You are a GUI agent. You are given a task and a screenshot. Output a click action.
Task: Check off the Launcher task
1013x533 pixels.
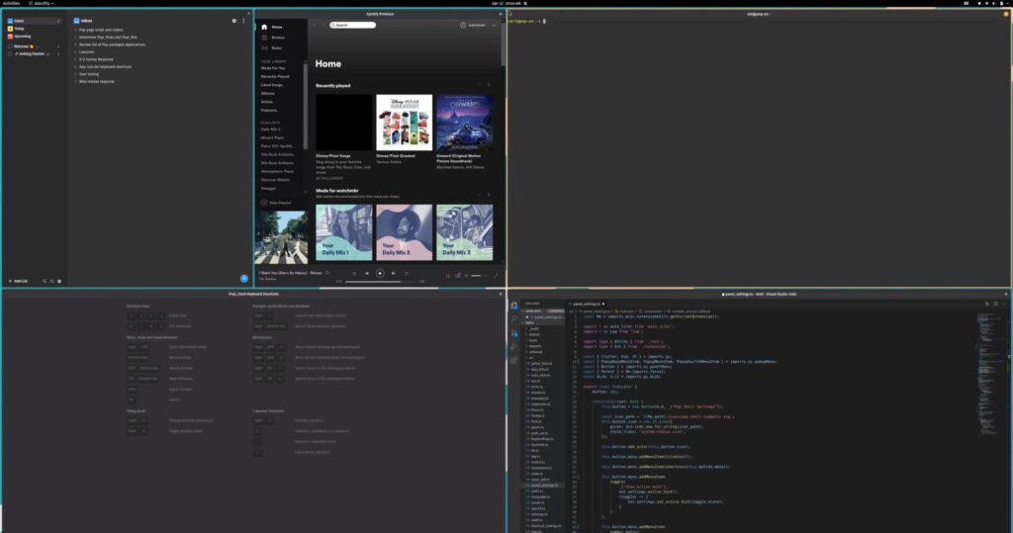pos(75,51)
